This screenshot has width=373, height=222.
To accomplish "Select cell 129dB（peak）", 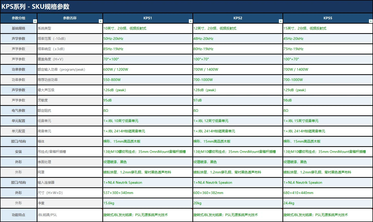I will [328, 90].
